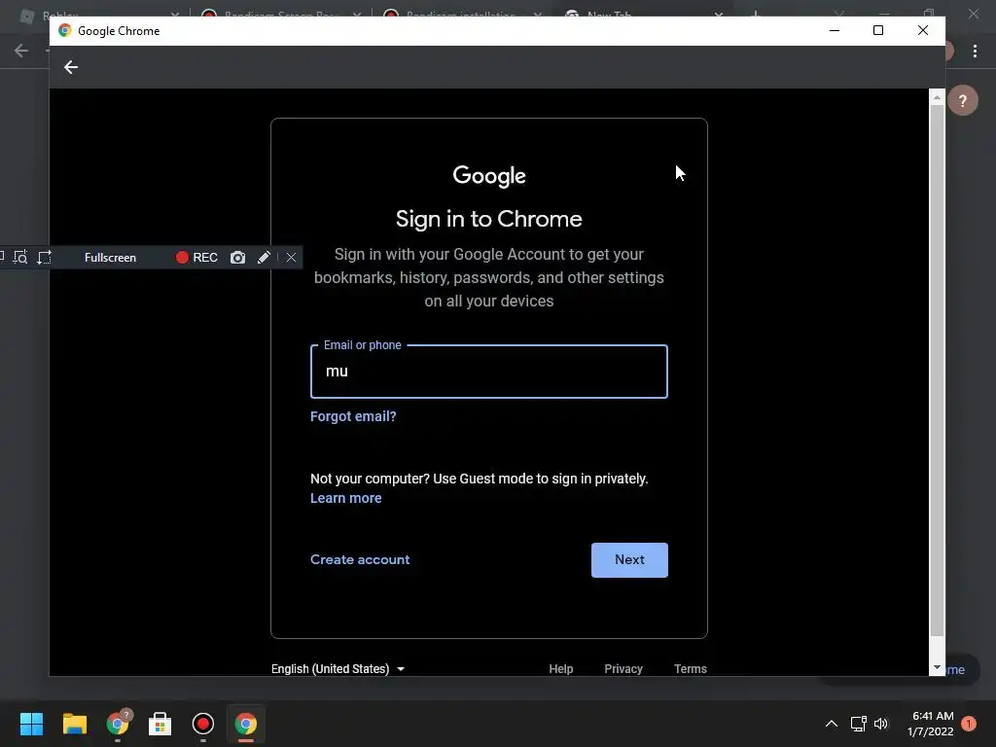This screenshot has height=747, width=996.
Task: Open File Explorer from the taskbar
Action: (74, 724)
